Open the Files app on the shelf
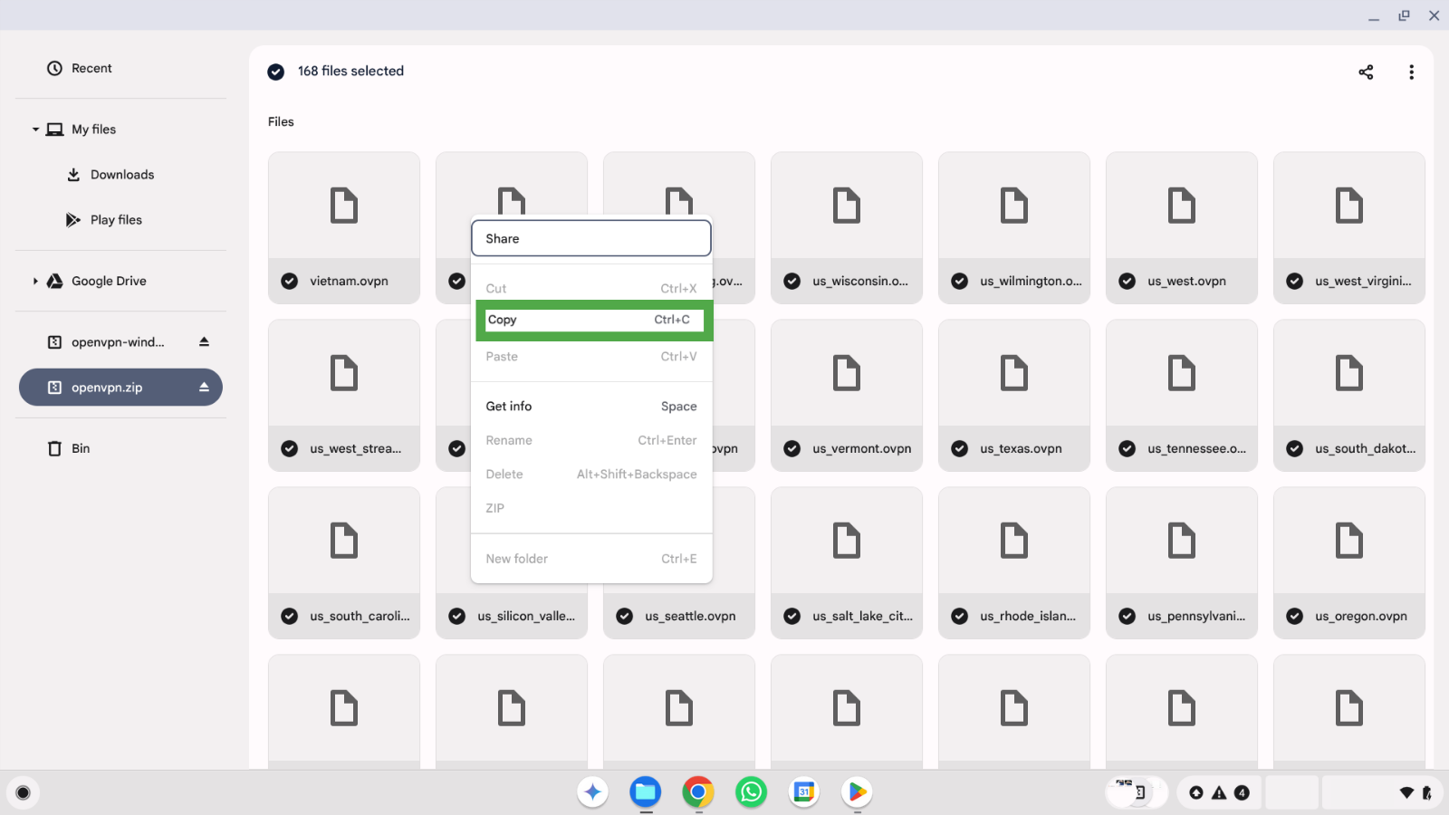 (x=646, y=792)
